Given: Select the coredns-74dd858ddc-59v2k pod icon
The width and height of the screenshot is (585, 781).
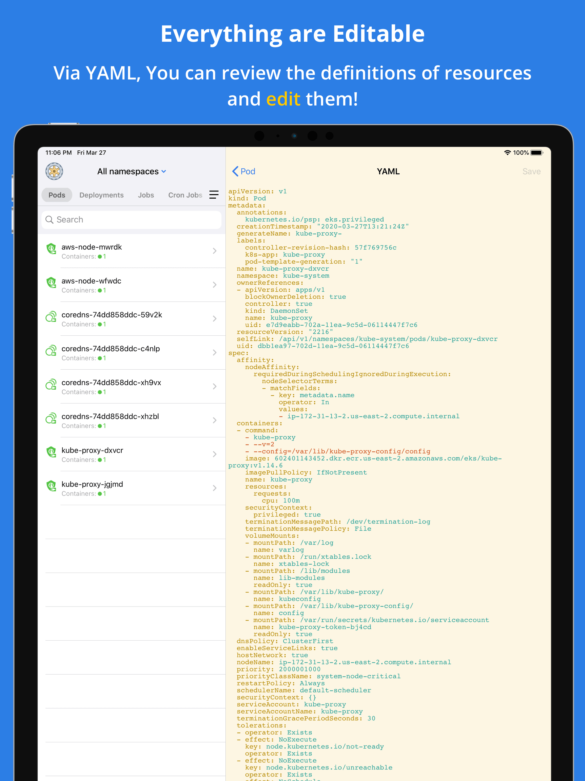Looking at the screenshot, I should [x=51, y=317].
